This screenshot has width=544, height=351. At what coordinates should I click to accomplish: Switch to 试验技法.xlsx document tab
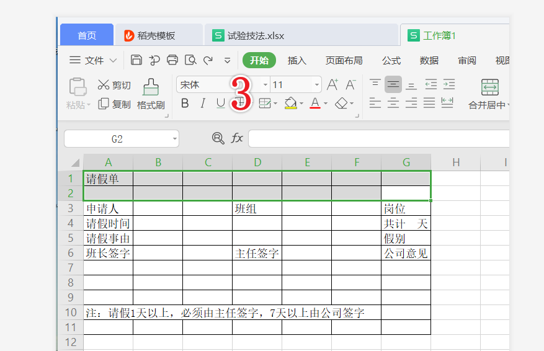point(301,35)
